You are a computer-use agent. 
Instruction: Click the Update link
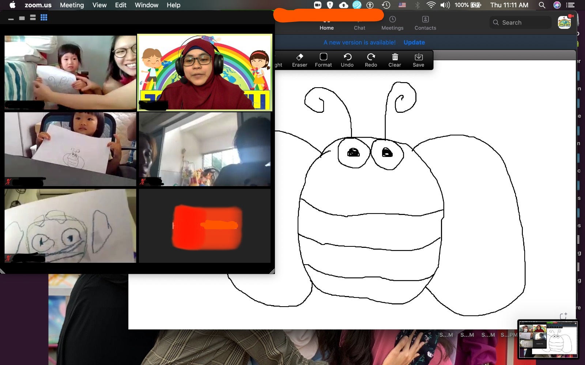pos(414,42)
